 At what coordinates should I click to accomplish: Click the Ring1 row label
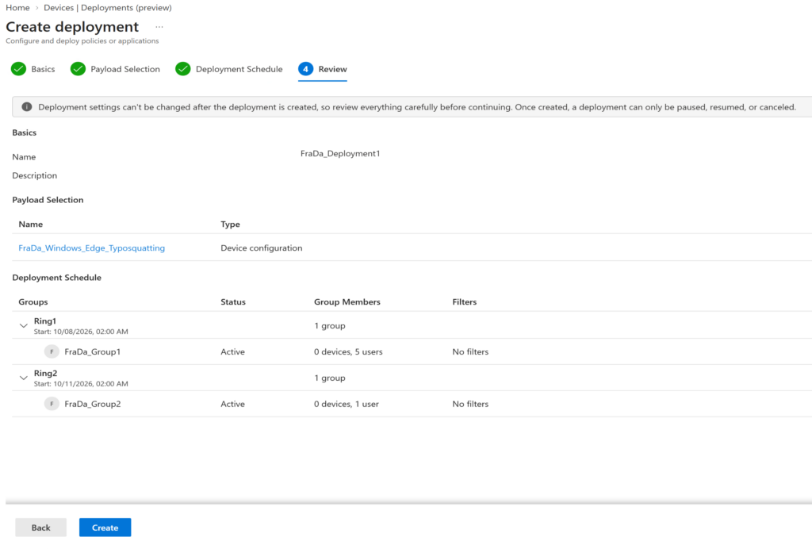click(45, 321)
